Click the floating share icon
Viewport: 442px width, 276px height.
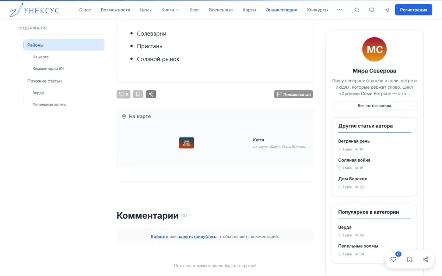coord(425,259)
